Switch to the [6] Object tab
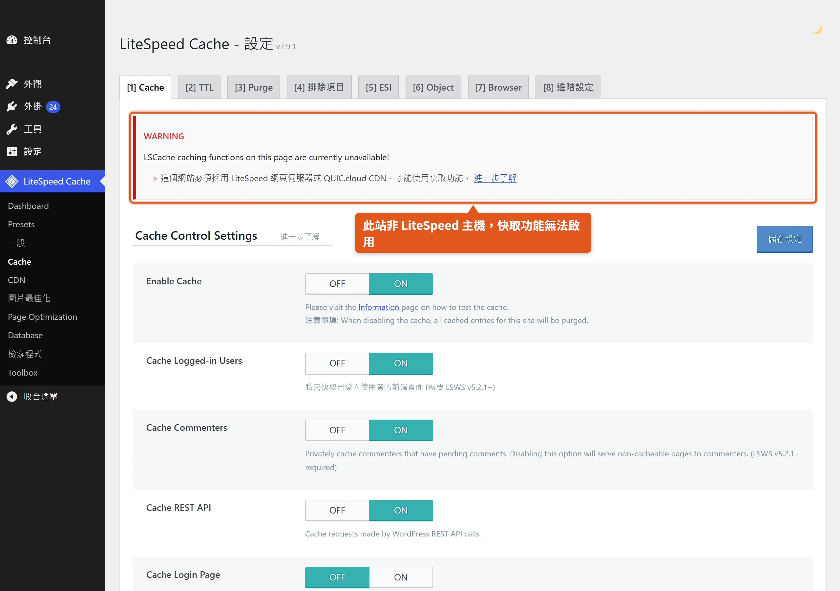Viewport: 840px width, 591px height. (433, 88)
